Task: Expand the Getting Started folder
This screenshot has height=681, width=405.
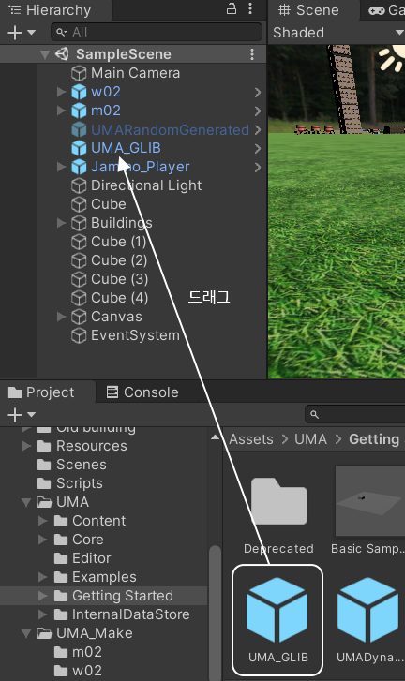Action: point(42,596)
